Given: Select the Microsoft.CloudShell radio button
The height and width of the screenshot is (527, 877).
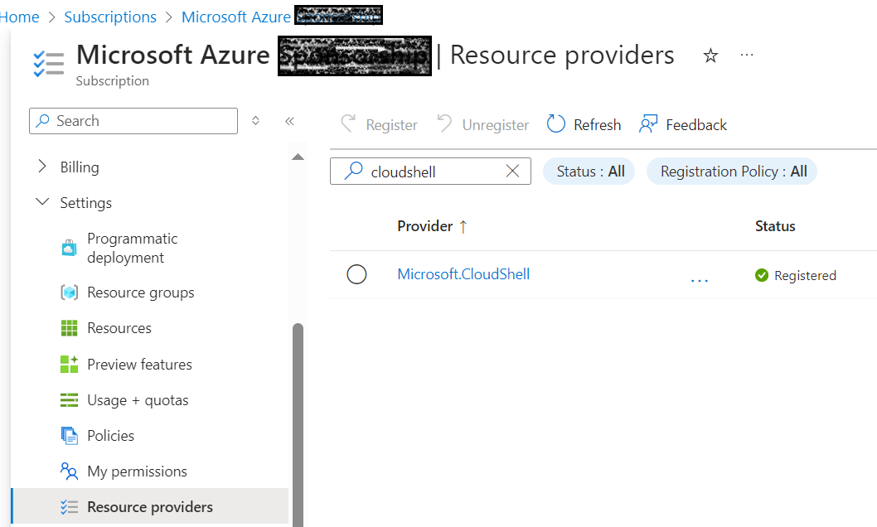Looking at the screenshot, I should click(x=356, y=274).
